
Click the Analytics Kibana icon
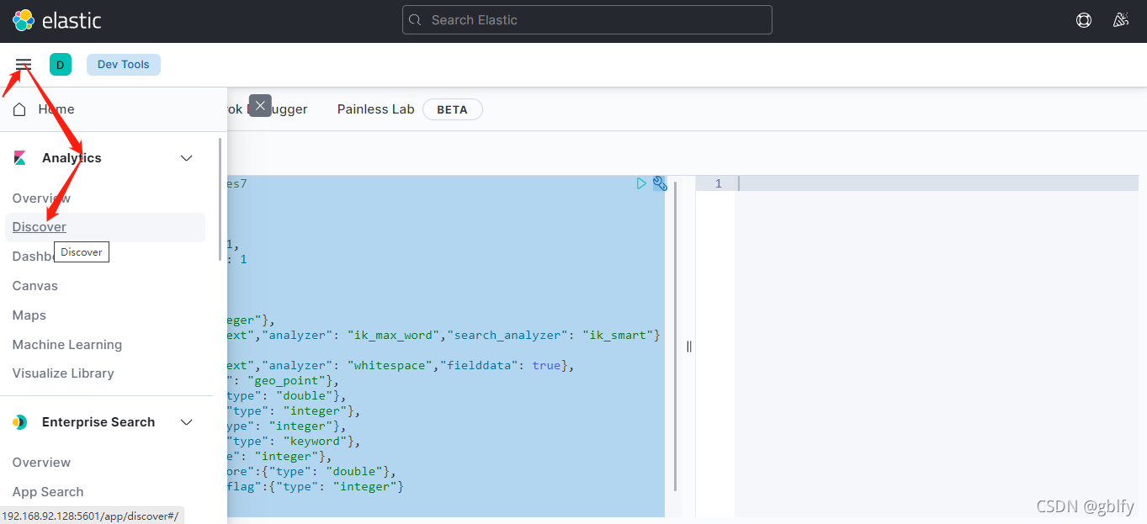click(20, 158)
